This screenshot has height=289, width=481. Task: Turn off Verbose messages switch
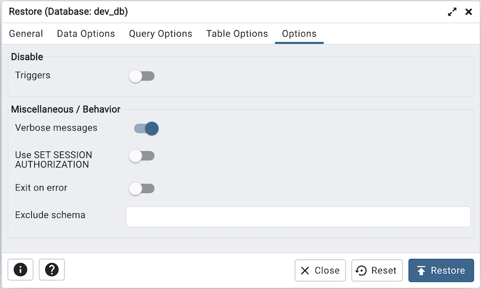tap(146, 128)
